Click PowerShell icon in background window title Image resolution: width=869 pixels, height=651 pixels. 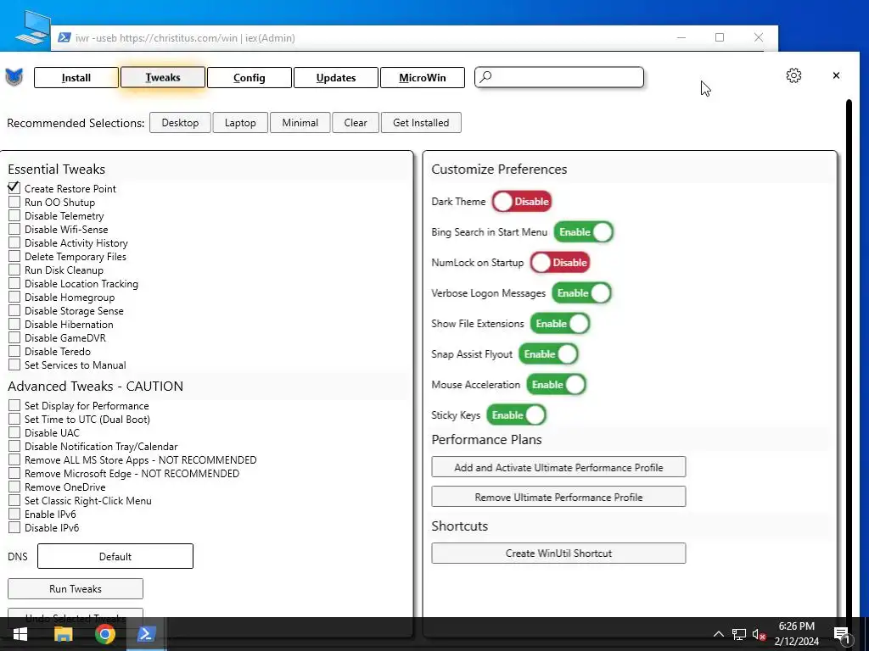tap(64, 37)
